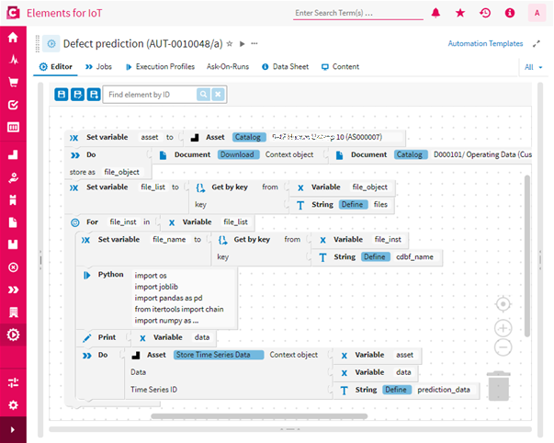
Task: Open the Automation Templates link
Action: click(485, 43)
